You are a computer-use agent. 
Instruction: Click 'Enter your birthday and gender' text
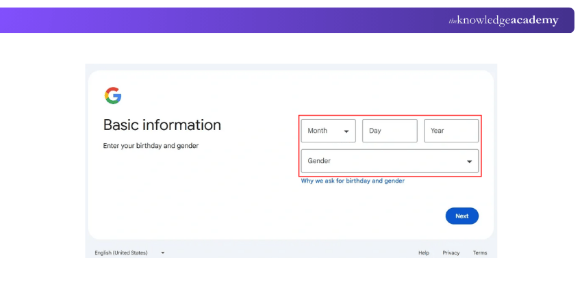151,146
